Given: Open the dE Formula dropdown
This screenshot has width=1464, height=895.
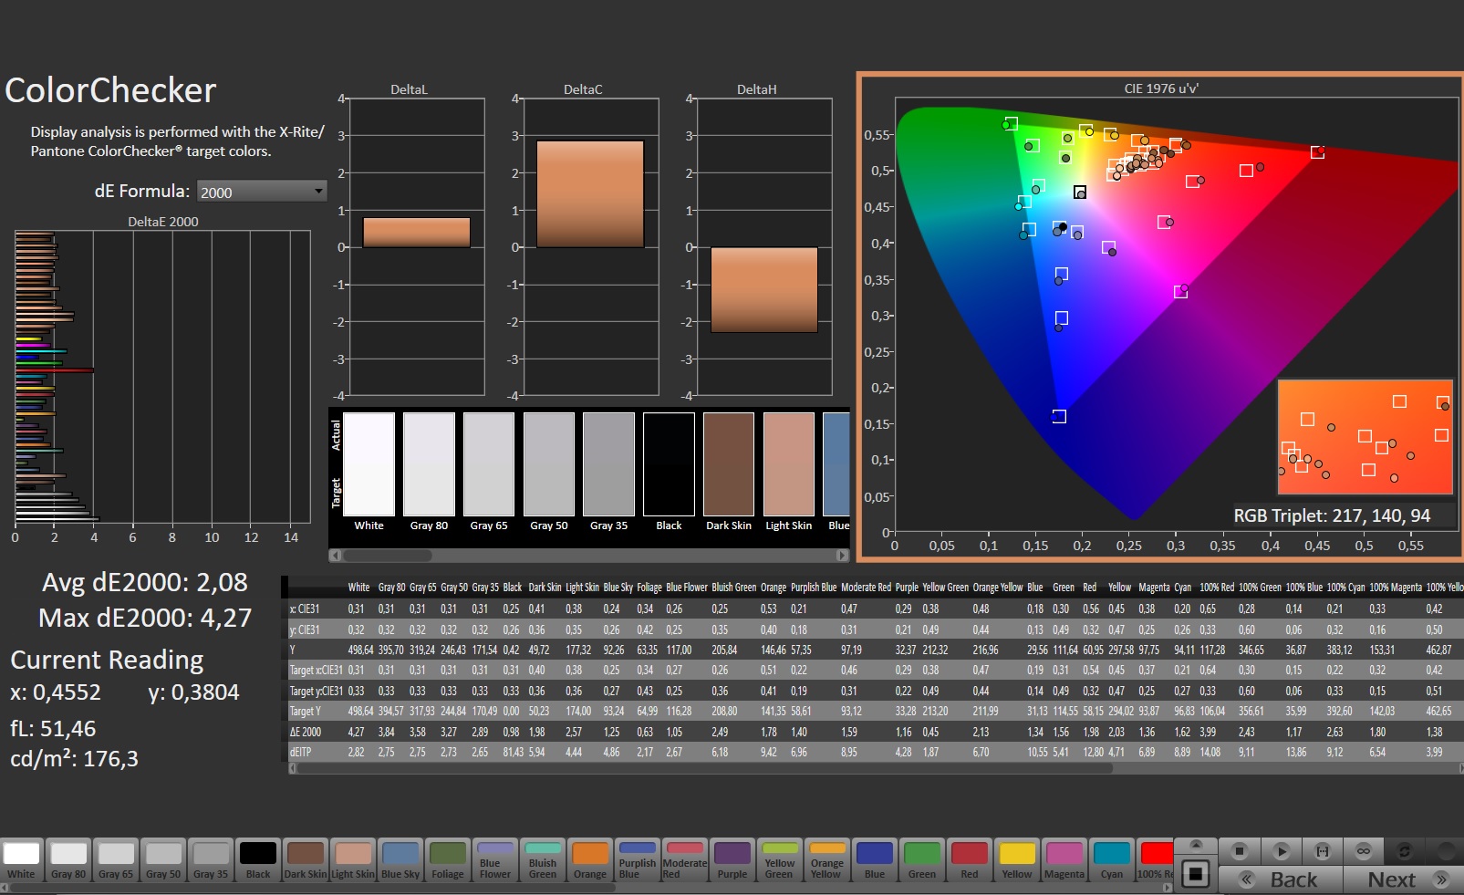Looking at the screenshot, I should (261, 192).
